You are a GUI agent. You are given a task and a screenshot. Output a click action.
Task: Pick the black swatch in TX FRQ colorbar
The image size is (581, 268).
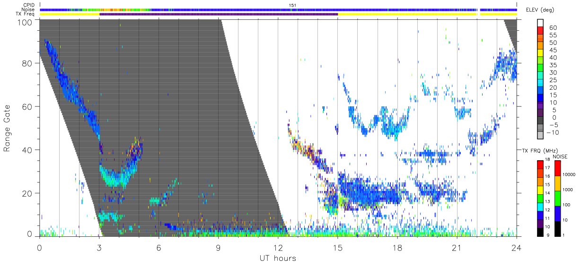click(540, 232)
